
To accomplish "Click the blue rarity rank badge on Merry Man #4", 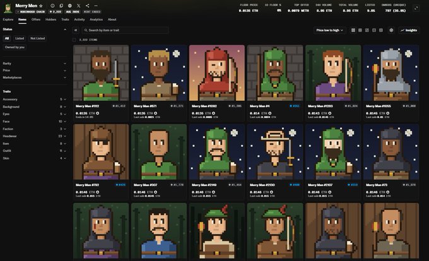I will point(295,106).
